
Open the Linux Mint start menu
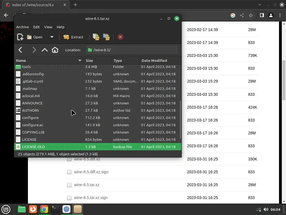(6, 209)
